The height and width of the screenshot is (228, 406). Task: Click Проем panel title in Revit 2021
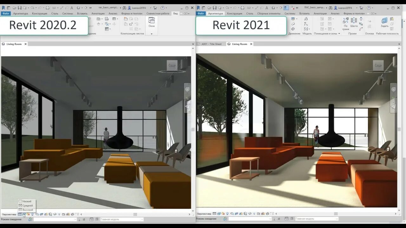352,34
